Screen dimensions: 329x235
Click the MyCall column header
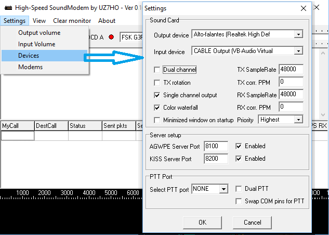pos(18,126)
